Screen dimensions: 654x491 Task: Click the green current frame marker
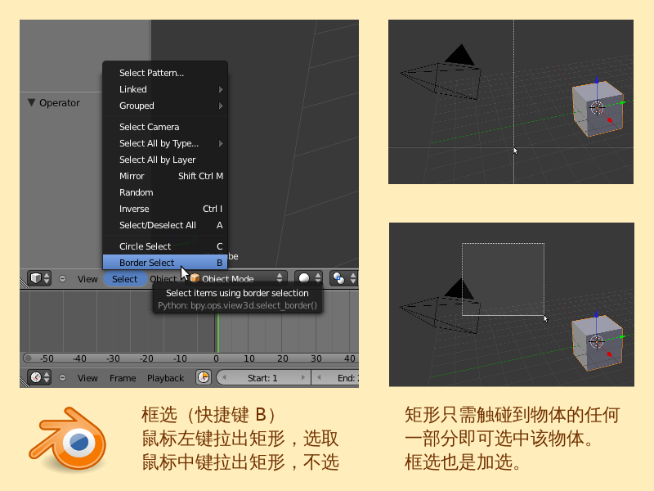coord(217,332)
